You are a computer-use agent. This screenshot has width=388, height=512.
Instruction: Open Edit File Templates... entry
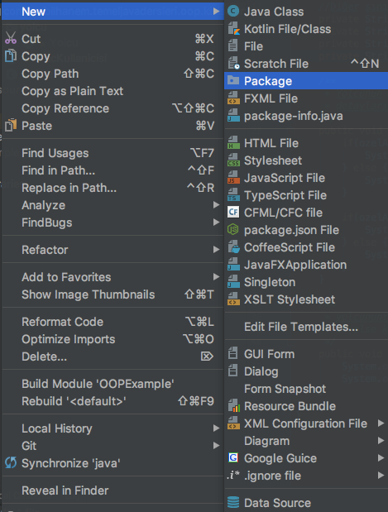point(306,327)
